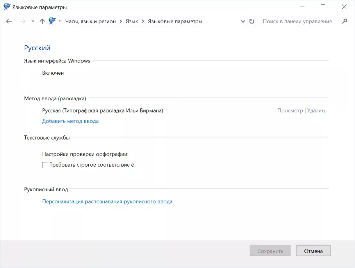This screenshot has height=268, width=355.
Task: Open Персонализация распознавания рукописного ввода link
Action: click(107, 201)
